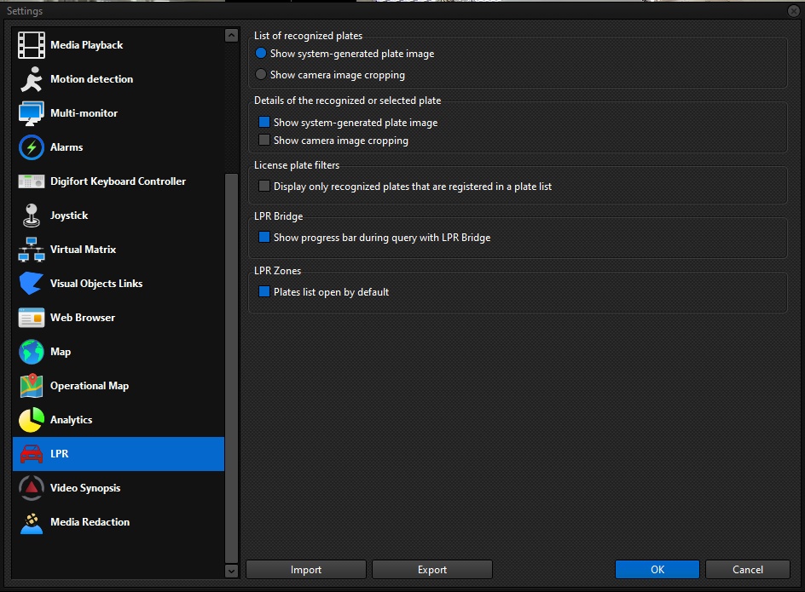Click the red car LPR icon

[32, 454]
